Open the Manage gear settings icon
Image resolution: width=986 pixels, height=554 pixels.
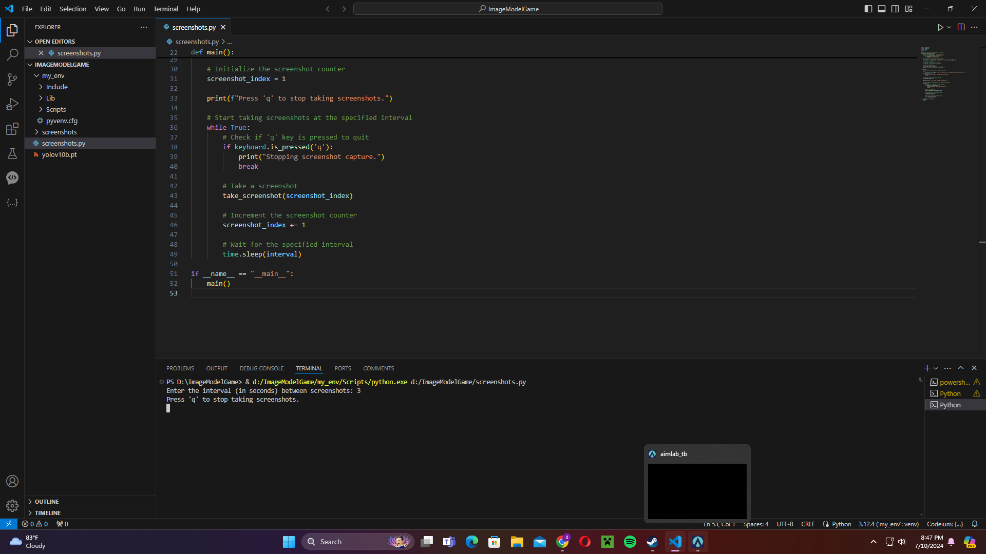click(x=12, y=506)
